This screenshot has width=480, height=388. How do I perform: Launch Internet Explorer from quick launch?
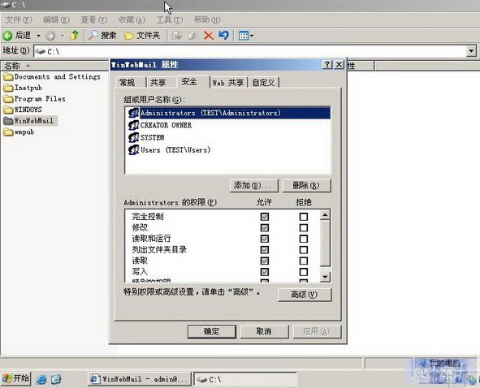click(x=41, y=379)
